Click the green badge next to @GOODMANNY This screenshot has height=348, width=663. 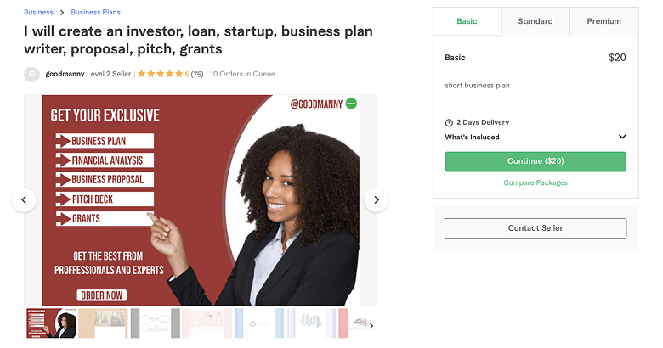tap(351, 103)
